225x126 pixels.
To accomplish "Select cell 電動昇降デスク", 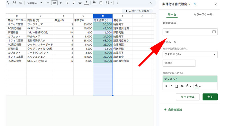I will point(40,41).
